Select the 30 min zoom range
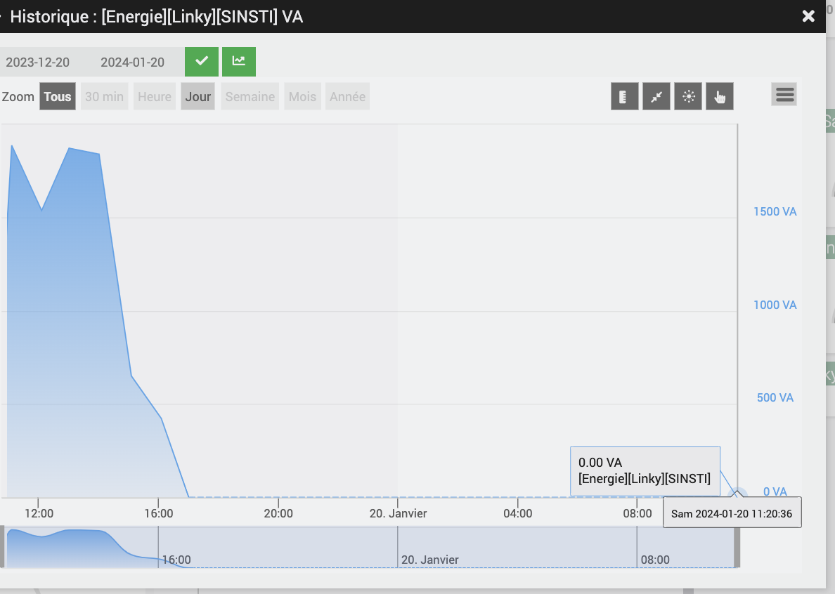Viewport: 835px width, 594px height. pyautogui.click(x=104, y=96)
